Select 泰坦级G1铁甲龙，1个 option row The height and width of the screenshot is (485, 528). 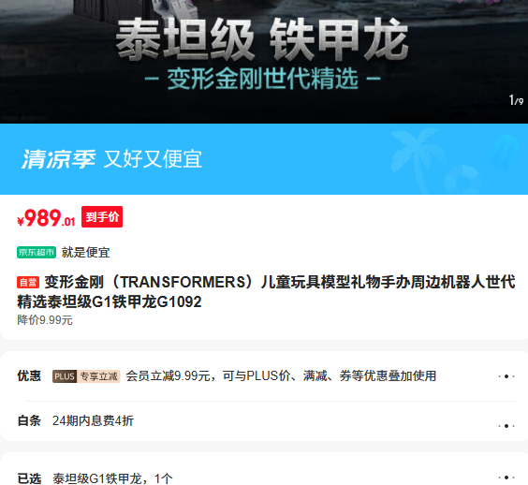264,478
